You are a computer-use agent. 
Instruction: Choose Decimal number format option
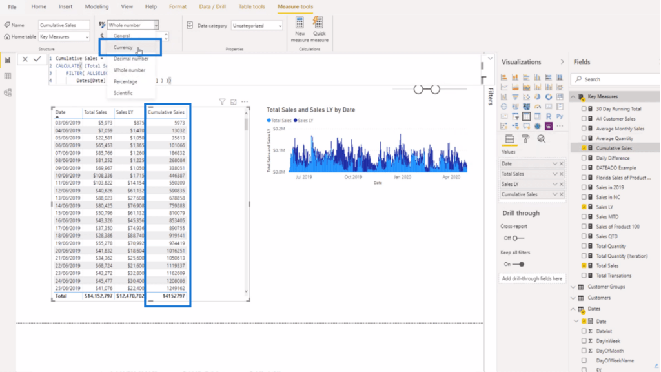click(131, 59)
